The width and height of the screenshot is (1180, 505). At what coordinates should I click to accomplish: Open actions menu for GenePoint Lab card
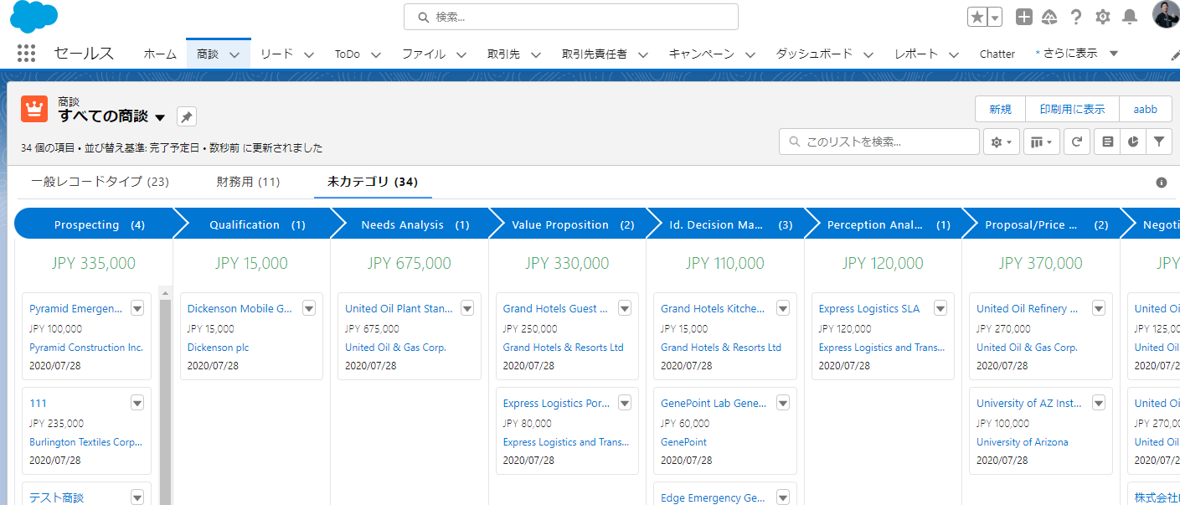coord(783,403)
